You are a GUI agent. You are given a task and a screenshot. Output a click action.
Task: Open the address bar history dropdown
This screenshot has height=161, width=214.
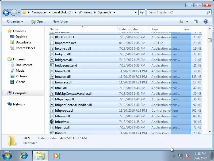pyautogui.click(x=136, y=12)
